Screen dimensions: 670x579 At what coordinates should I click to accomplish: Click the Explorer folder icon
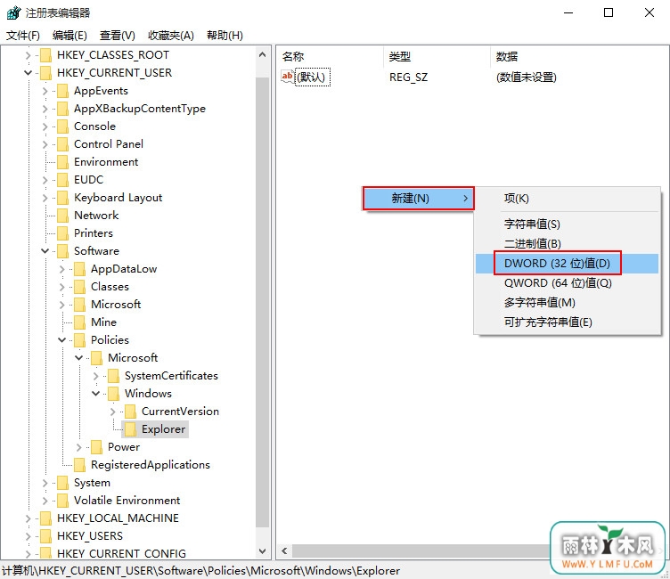[131, 429]
